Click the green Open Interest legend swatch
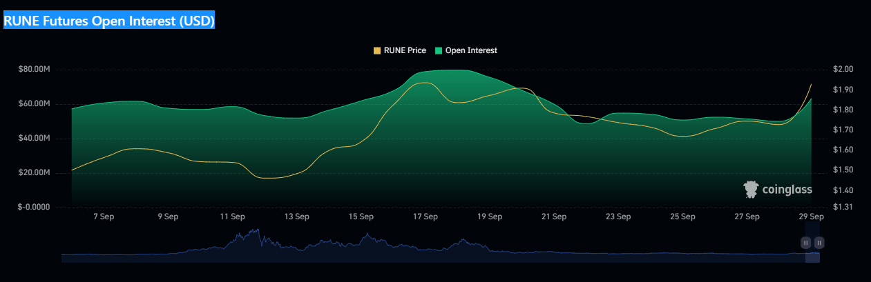 (x=438, y=50)
